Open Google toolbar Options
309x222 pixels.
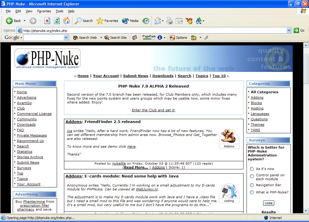coord(178,38)
